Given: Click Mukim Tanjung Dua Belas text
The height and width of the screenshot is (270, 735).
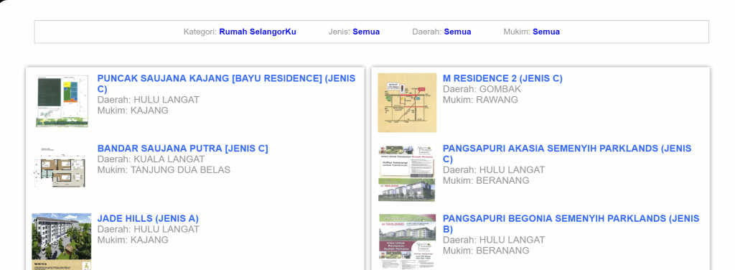Looking at the screenshot, I should point(164,169).
